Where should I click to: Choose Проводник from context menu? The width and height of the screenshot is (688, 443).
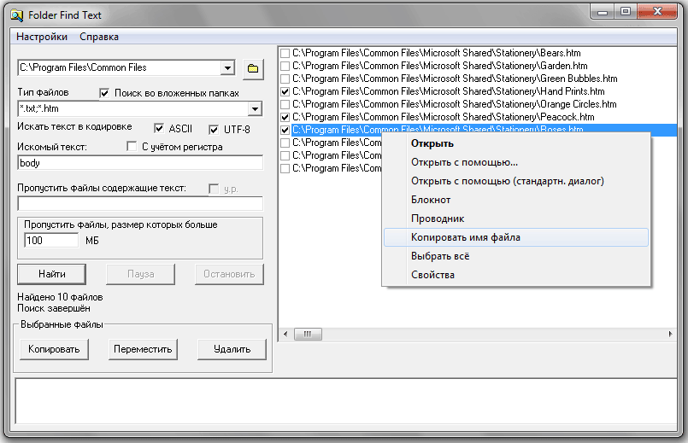point(516,219)
